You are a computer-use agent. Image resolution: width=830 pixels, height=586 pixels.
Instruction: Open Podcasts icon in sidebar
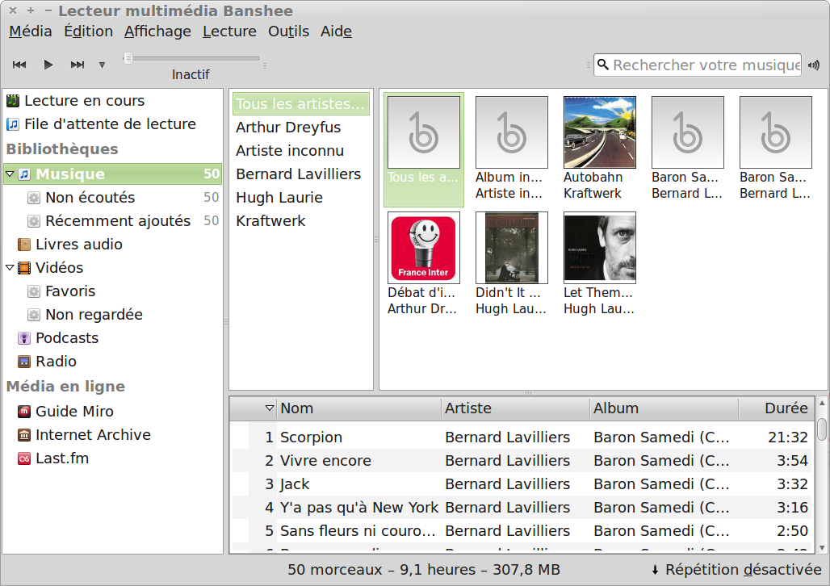click(24, 337)
